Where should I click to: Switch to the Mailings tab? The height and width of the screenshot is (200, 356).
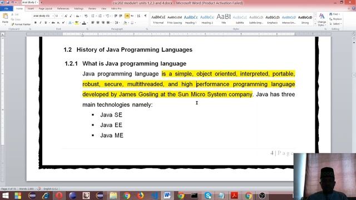(79, 9)
